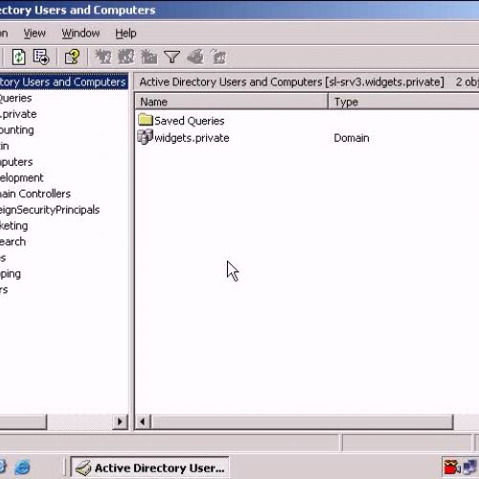Click the Export List toolbar icon
Image resolution: width=479 pixels, height=479 pixels.
[41, 57]
